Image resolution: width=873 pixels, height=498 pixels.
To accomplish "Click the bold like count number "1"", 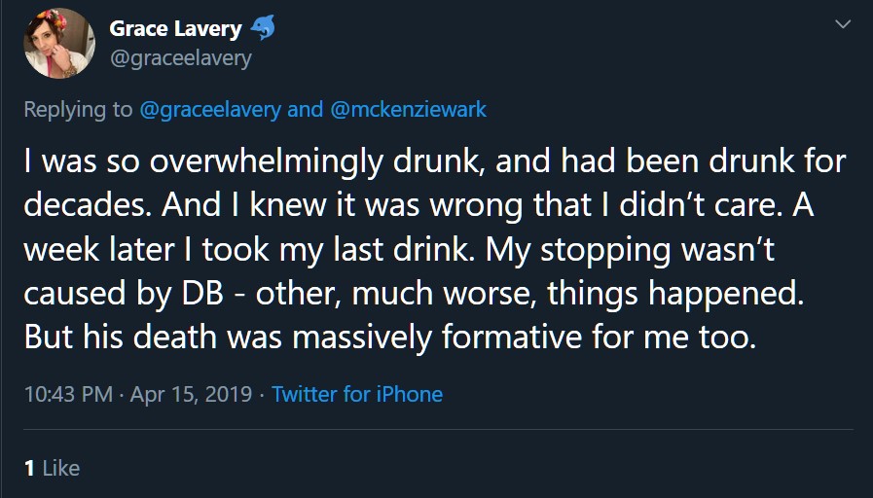I will click(29, 468).
